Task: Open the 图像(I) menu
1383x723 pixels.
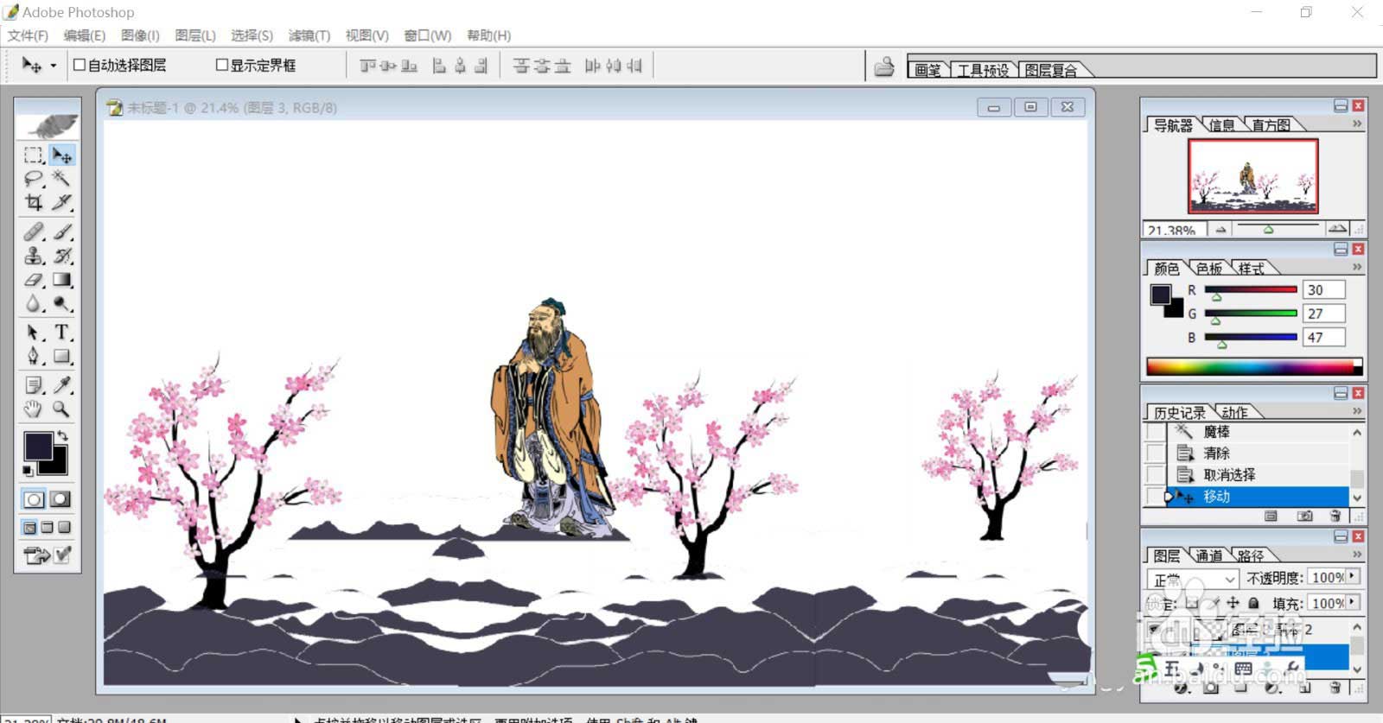Action: pyautogui.click(x=140, y=35)
